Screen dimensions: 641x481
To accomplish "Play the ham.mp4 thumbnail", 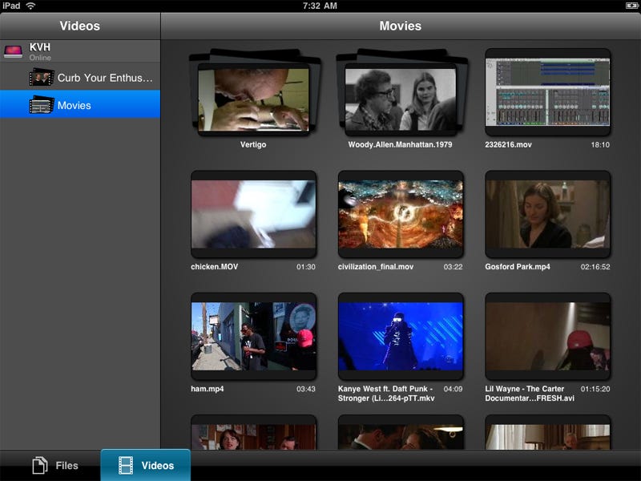I will point(253,336).
